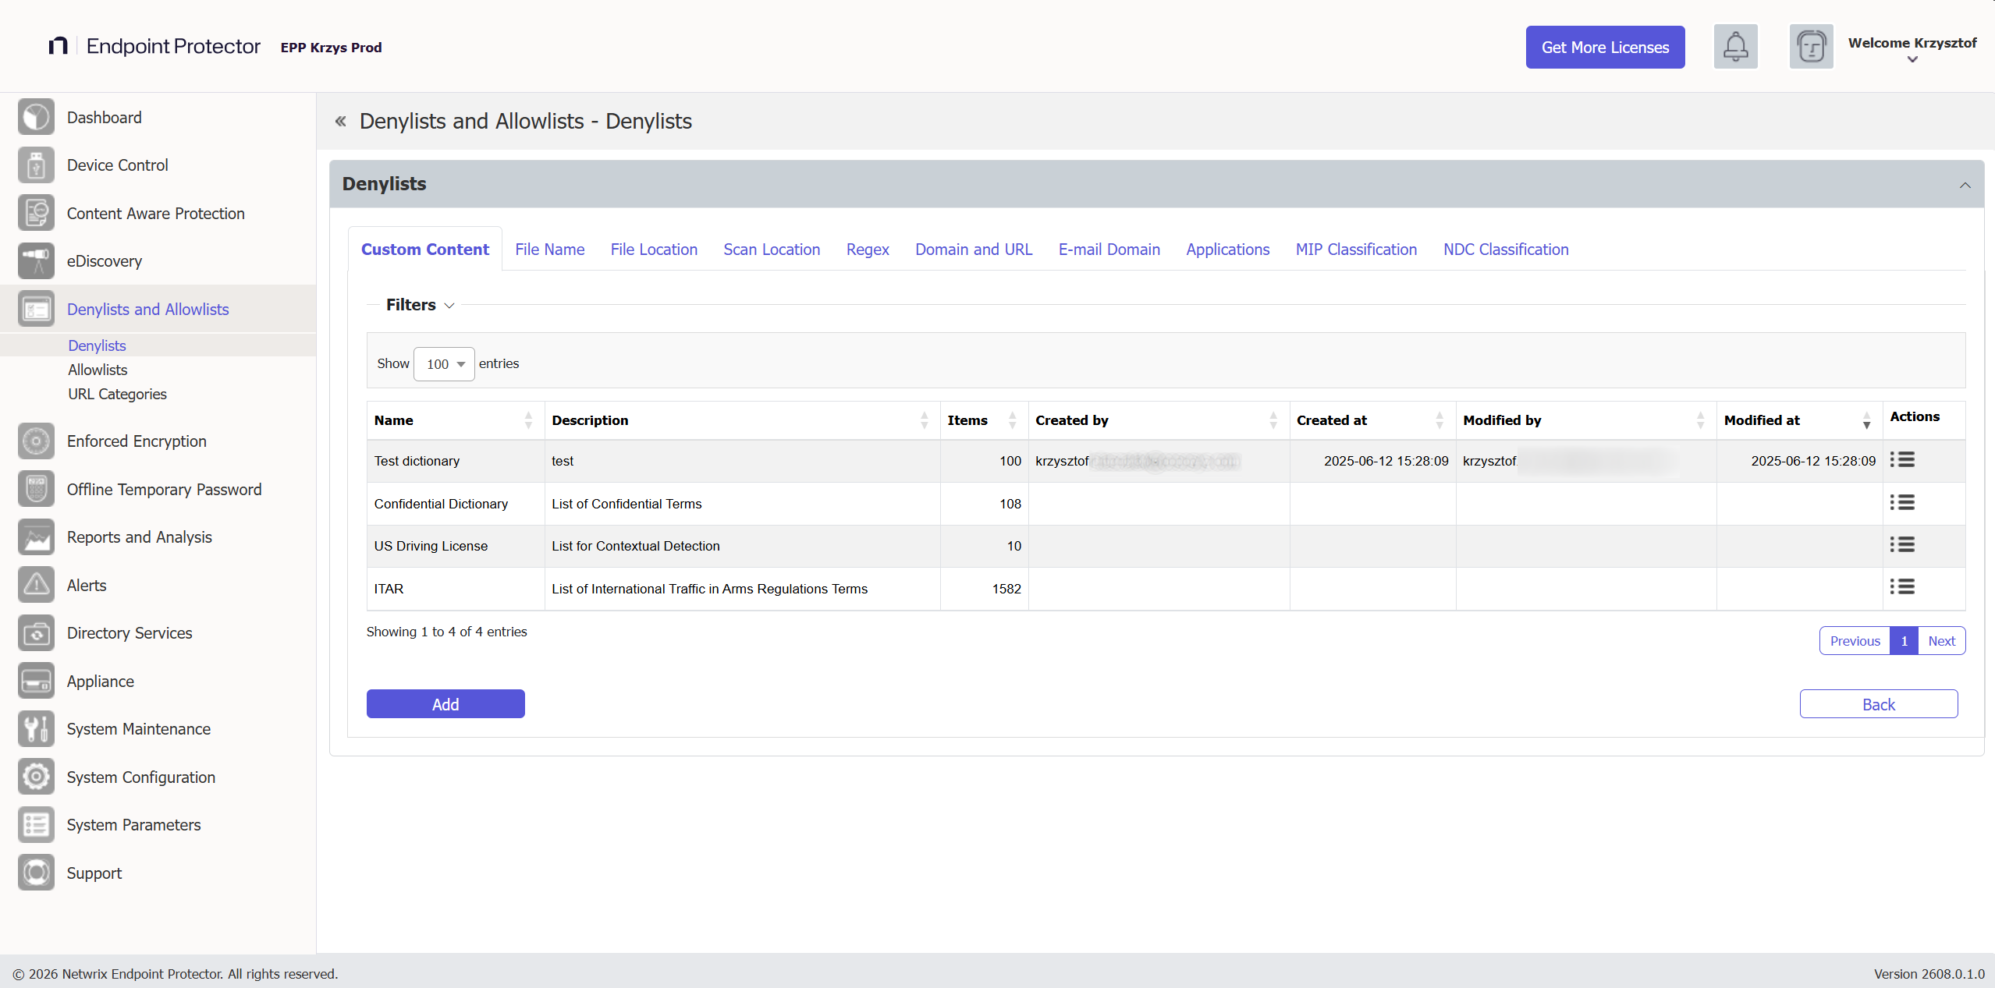Screen dimensions: 1995x988
Task: Open URL Categories in sidebar submenu
Action: point(117,394)
